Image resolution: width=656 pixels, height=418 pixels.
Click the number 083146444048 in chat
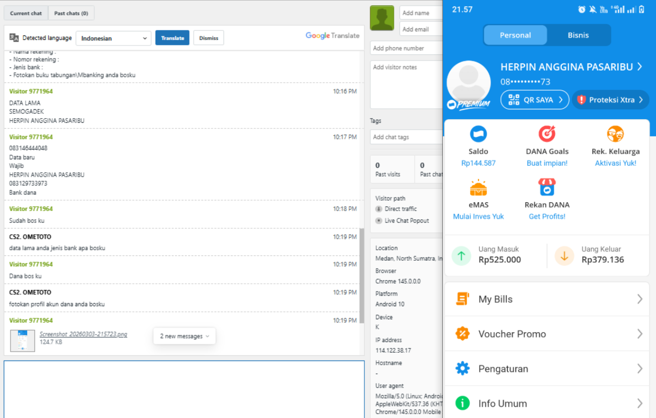[x=28, y=148]
